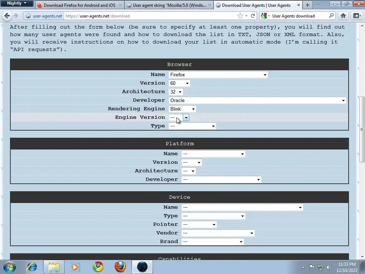Click the forward navigation arrow
The height and width of the screenshot is (274, 365).
(x=16, y=16)
